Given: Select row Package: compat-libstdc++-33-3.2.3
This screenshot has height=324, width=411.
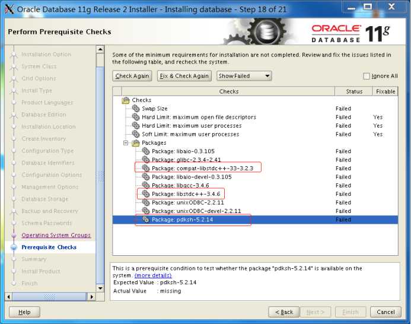Looking at the screenshot, I should point(255,168).
